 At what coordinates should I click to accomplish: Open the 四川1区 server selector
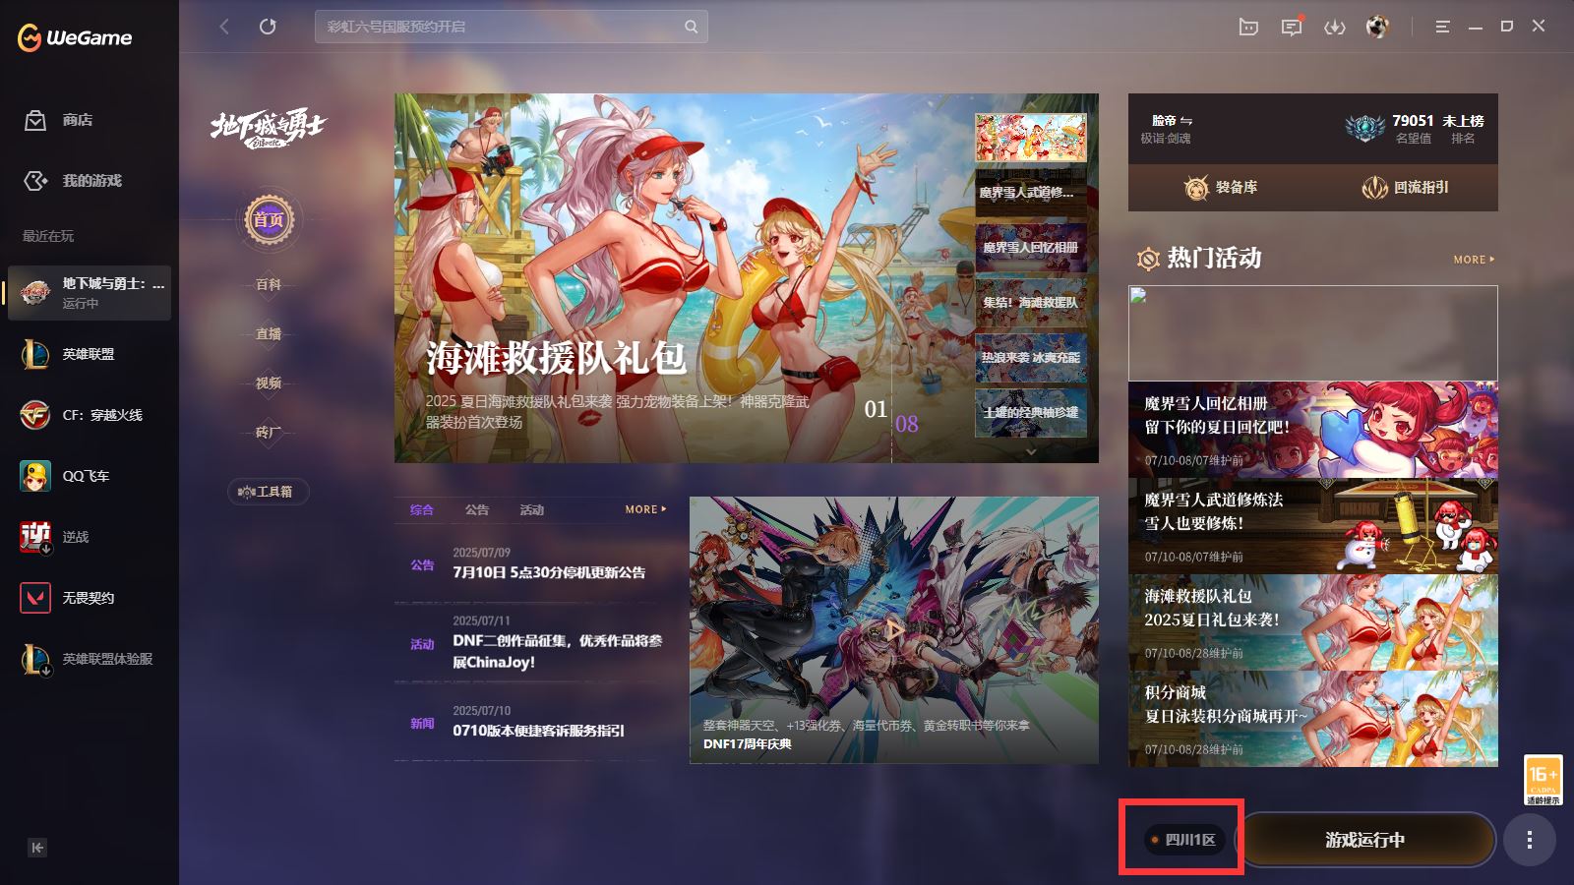(1183, 840)
